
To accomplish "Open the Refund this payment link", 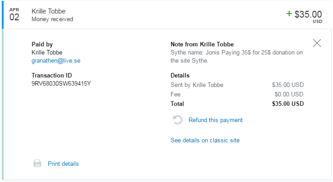I will click(x=215, y=120).
